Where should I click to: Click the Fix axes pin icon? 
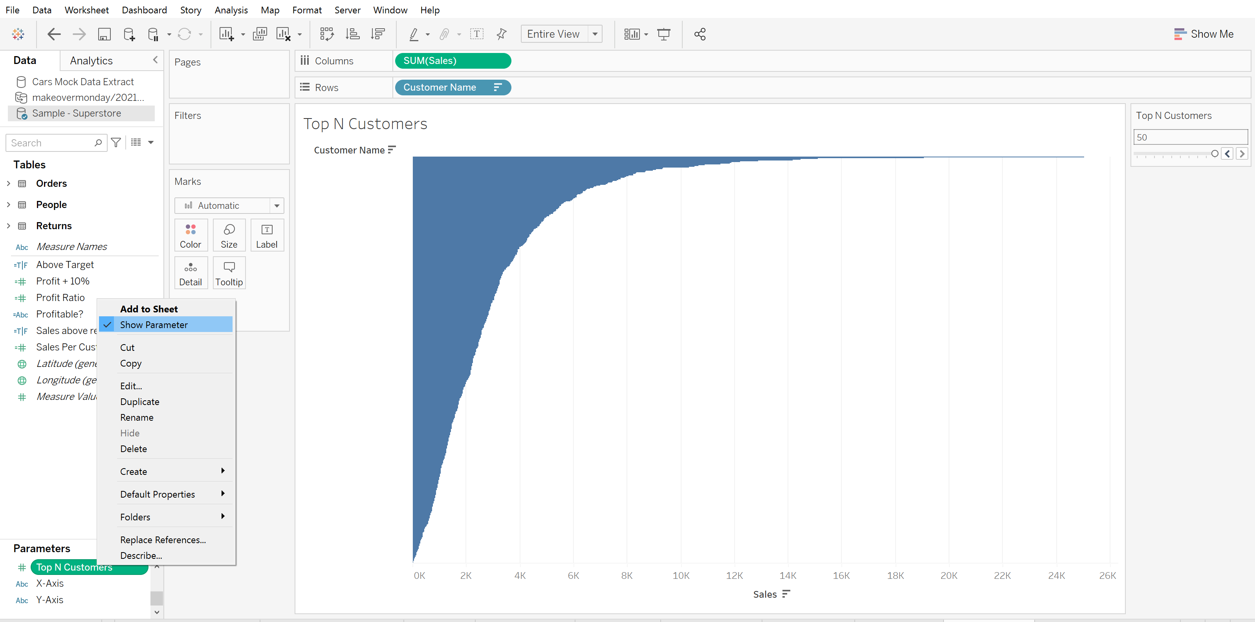coord(501,34)
